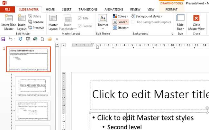Click the Undo arrow icon
The image size is (209, 130).
[x=11, y=39]
